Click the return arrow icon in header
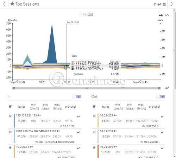Screen dimensions: 176x158 click(159, 4)
